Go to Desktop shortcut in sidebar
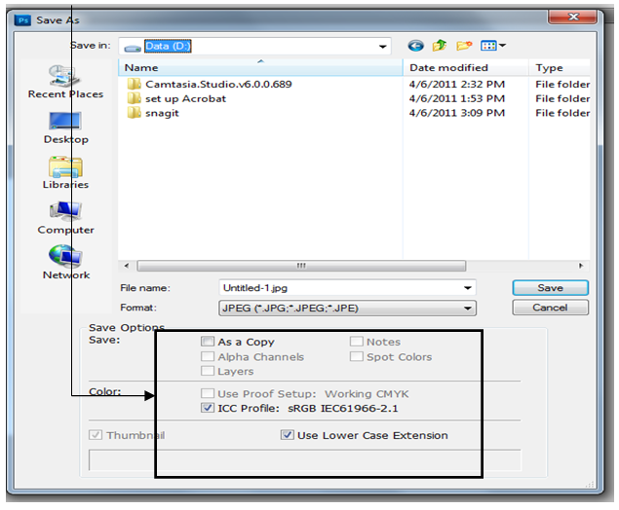This screenshot has width=619, height=510. tap(65, 127)
